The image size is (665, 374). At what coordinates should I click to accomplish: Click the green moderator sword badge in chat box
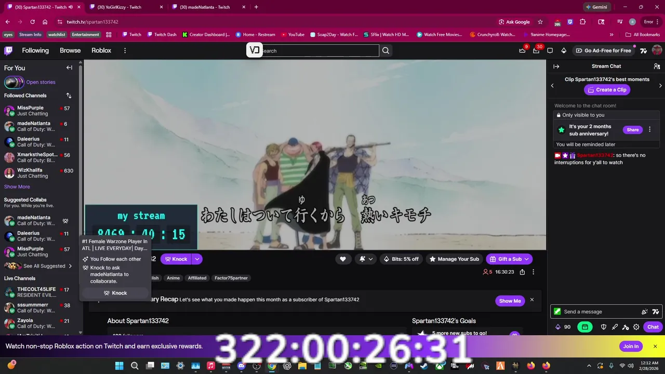557,312
